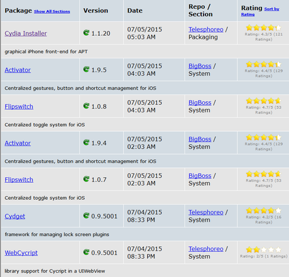Click the star rating for Cydget
The width and height of the screenshot is (289, 277).
tap(264, 210)
